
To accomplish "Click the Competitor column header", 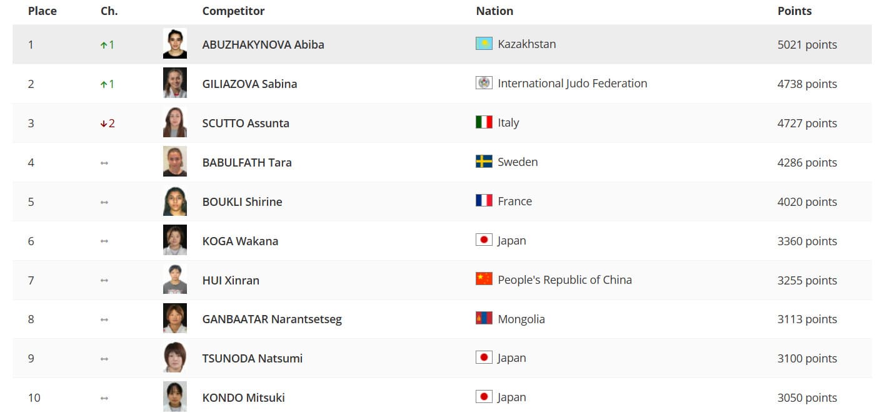I will [233, 11].
